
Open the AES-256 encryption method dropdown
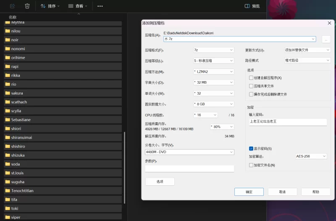311,156
